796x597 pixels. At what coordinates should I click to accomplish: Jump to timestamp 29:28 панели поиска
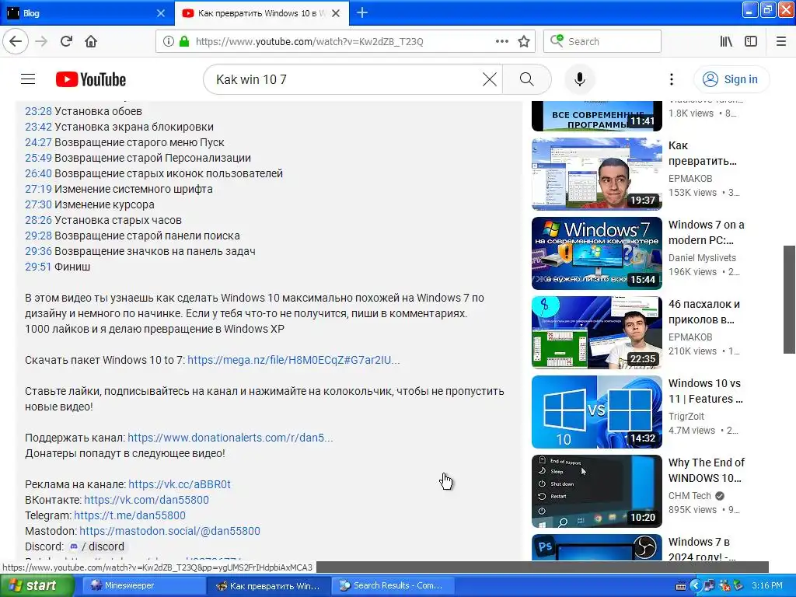(x=39, y=236)
